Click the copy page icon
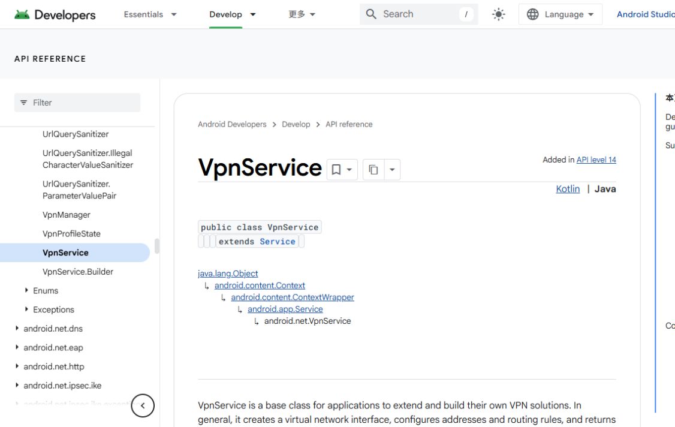Screen dimensions: 675x427 (x=373, y=170)
